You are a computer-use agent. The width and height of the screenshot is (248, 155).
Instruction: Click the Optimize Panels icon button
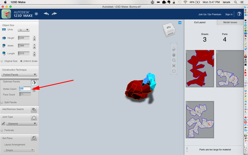34,82
